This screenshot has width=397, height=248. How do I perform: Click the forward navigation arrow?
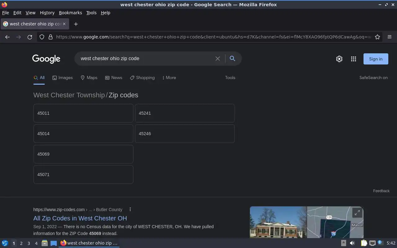tap(19, 37)
